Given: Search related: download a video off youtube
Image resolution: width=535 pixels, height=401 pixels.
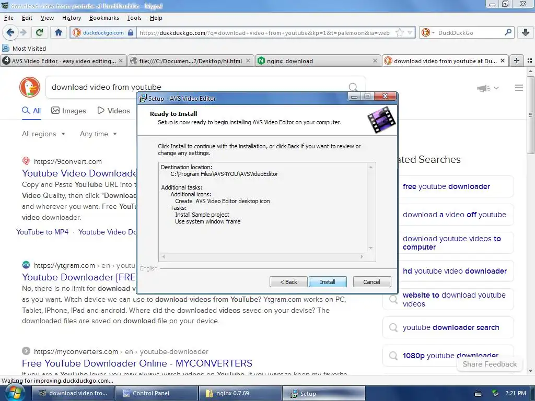Looking at the screenshot, I should 455,215.
